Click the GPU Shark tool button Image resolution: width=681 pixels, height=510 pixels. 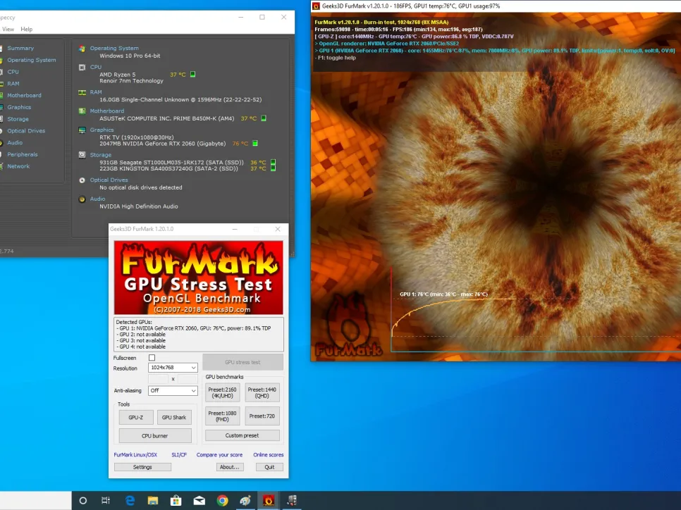174,418
